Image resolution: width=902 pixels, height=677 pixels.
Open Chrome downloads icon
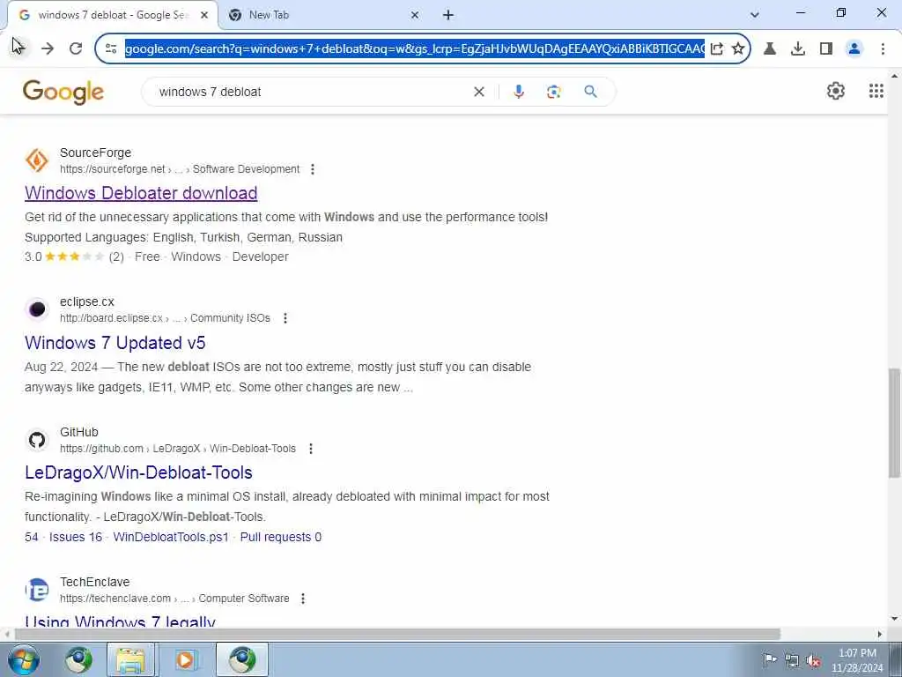(797, 48)
